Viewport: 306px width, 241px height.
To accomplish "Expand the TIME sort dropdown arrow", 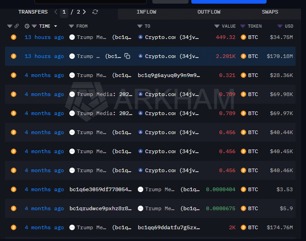I will pyautogui.click(x=56, y=26).
